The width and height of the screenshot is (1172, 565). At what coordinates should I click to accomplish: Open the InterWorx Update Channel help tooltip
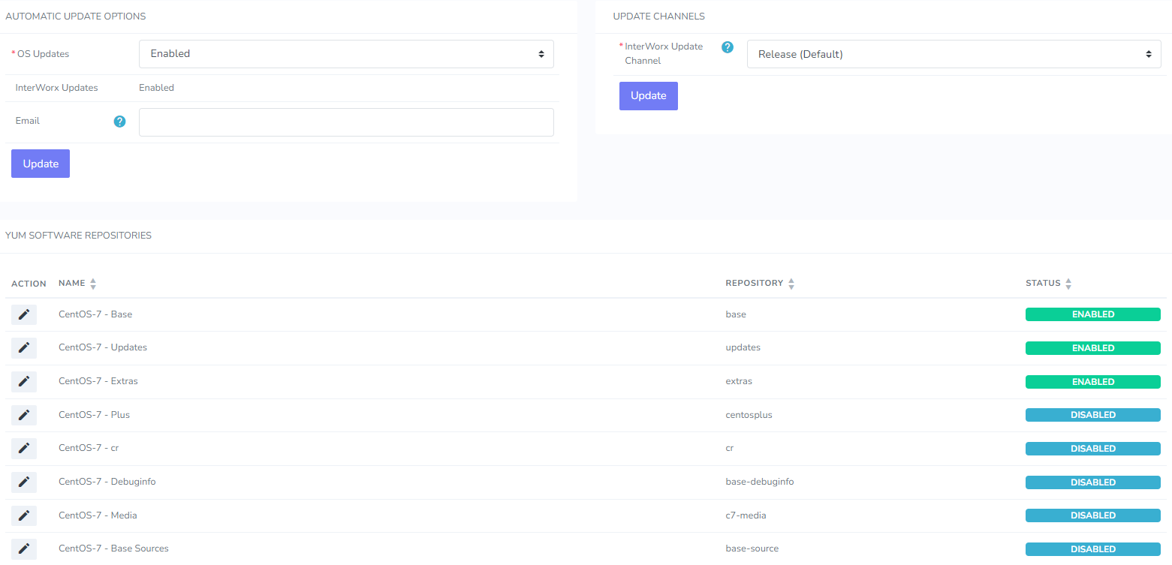(x=727, y=47)
